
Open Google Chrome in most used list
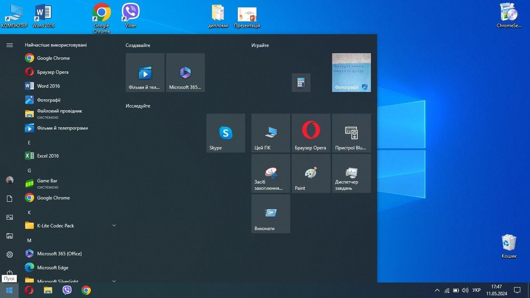click(x=70, y=58)
